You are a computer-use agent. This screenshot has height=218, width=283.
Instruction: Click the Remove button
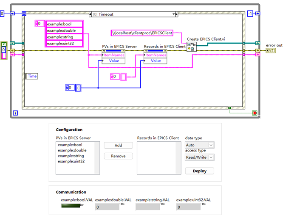pyautogui.click(x=119, y=156)
